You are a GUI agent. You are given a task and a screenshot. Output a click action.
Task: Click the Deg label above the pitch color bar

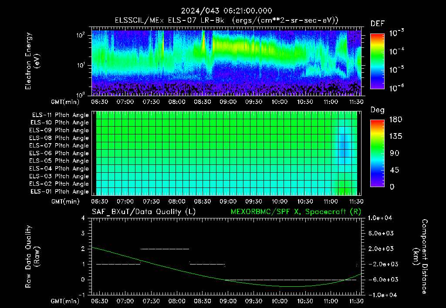coord(377,110)
